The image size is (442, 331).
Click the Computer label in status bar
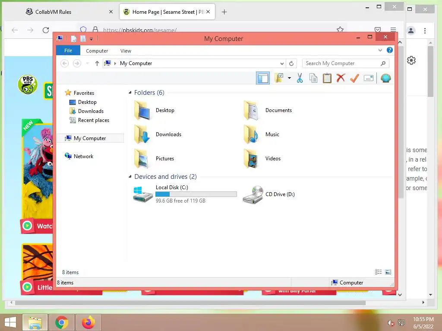[351, 283]
